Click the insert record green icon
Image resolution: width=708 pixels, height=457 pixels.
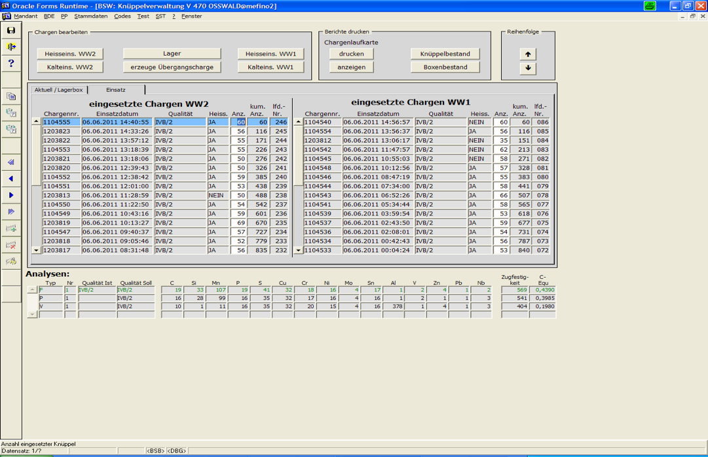[11, 228]
